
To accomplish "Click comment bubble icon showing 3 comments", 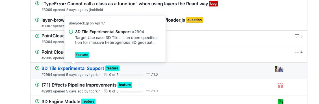I will (x=297, y=36).
